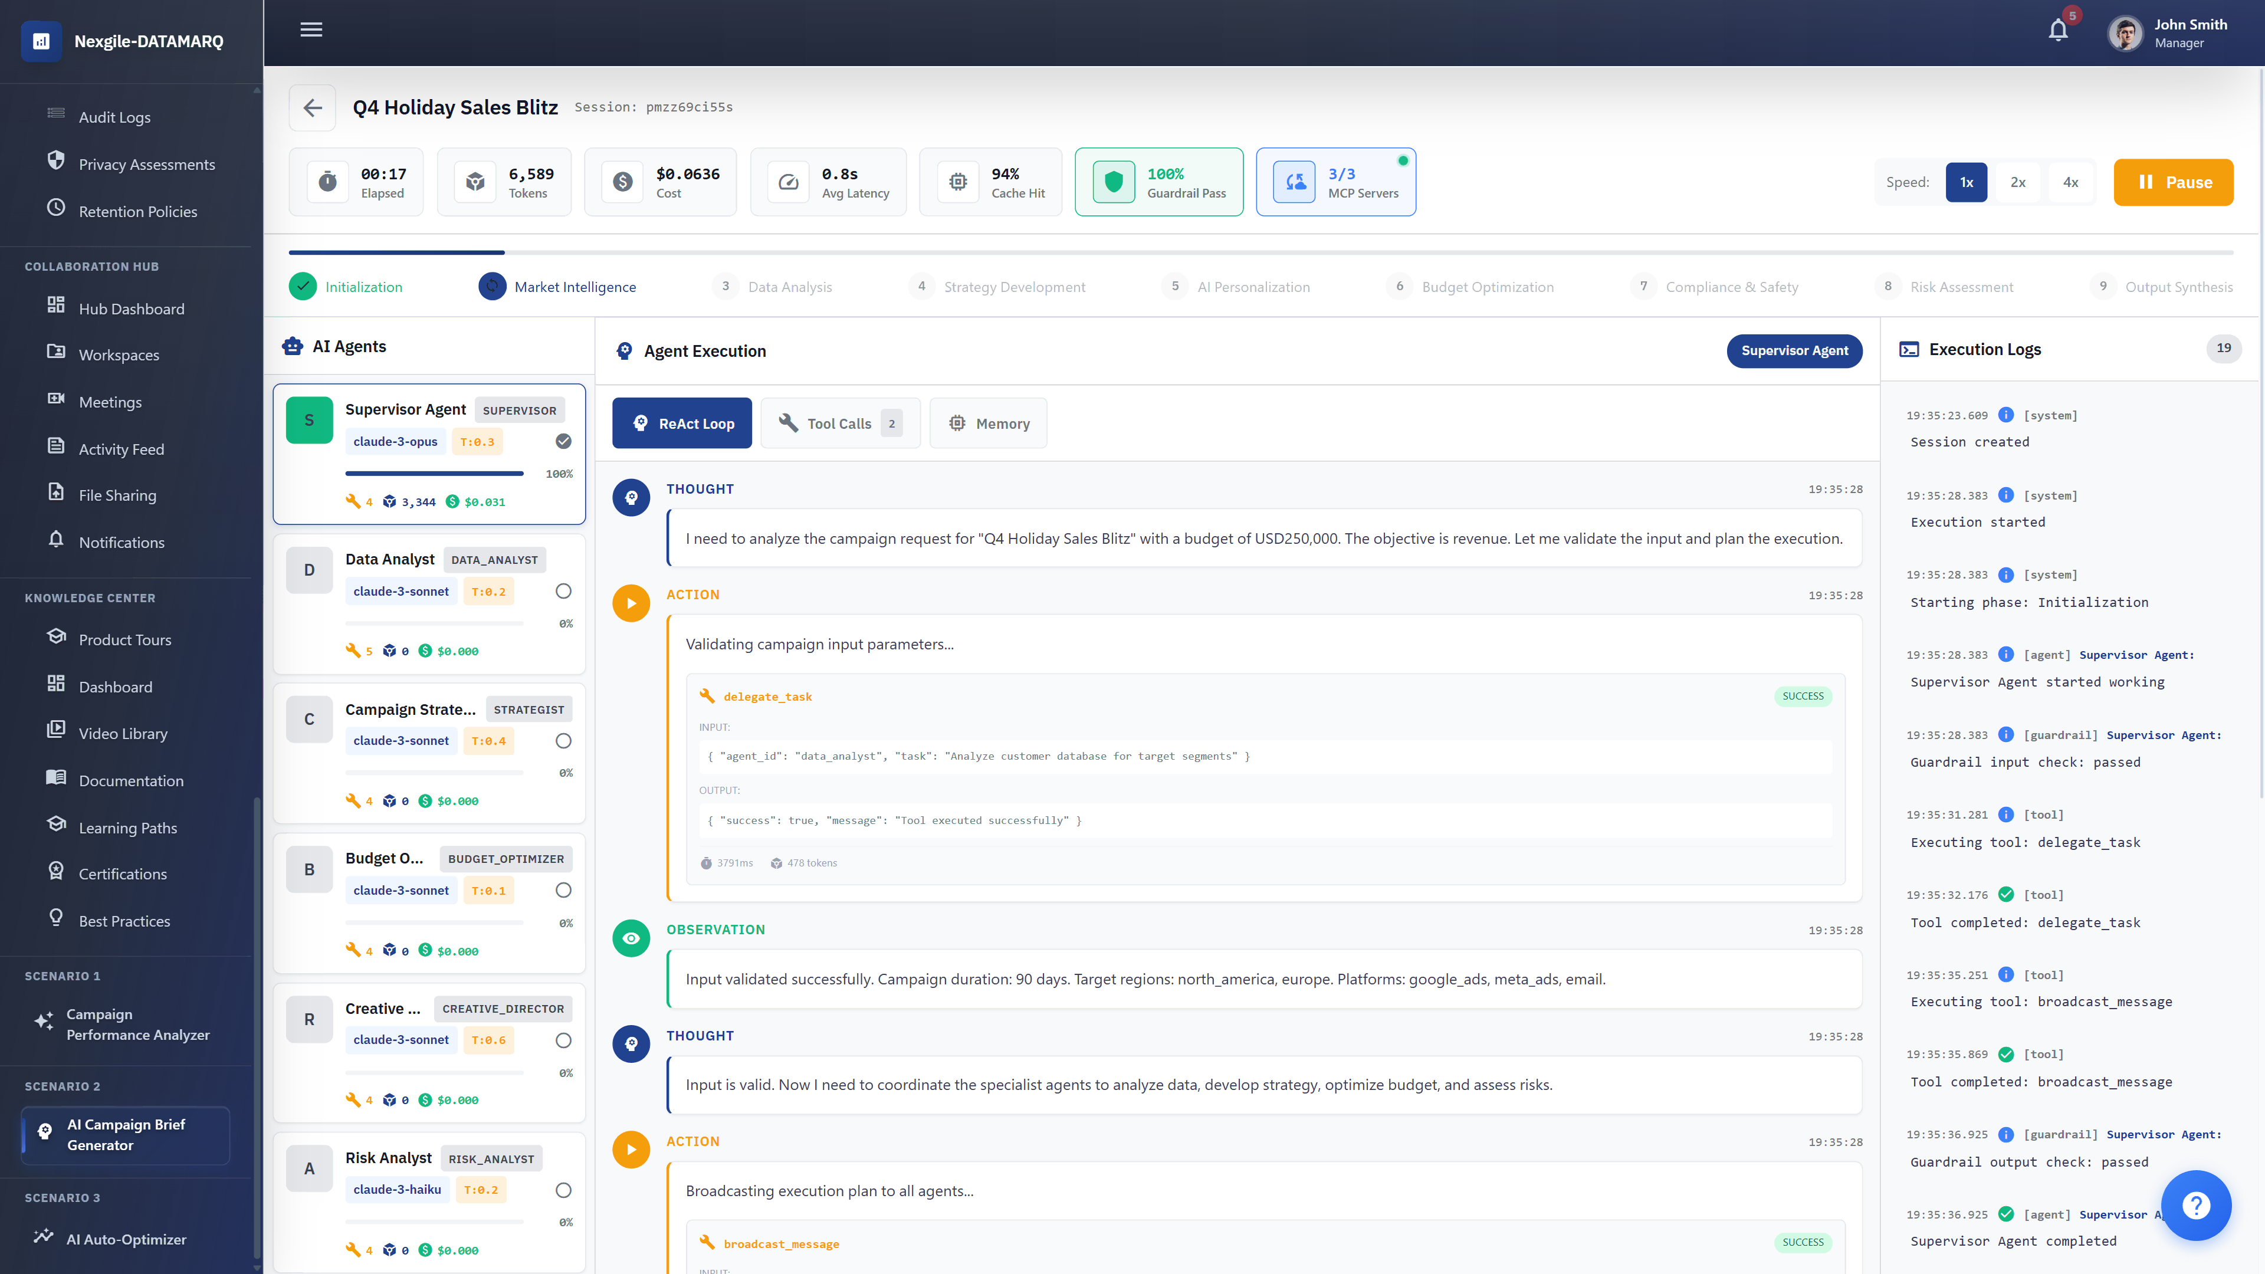The image size is (2265, 1274).
Task: Switch to the Memory tab
Action: coord(989,423)
